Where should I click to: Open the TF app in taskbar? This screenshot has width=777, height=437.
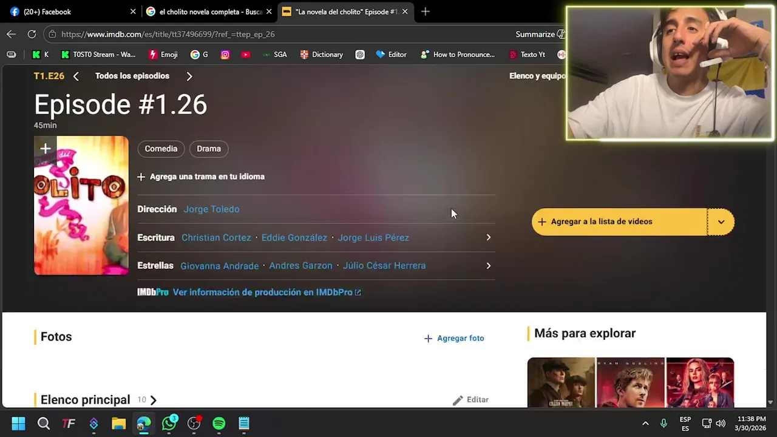coord(69,423)
